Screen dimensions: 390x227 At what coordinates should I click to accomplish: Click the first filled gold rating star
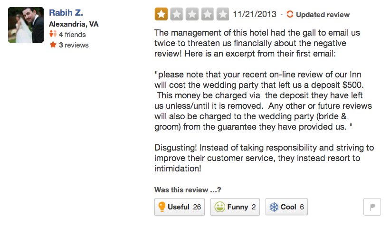[161, 14]
